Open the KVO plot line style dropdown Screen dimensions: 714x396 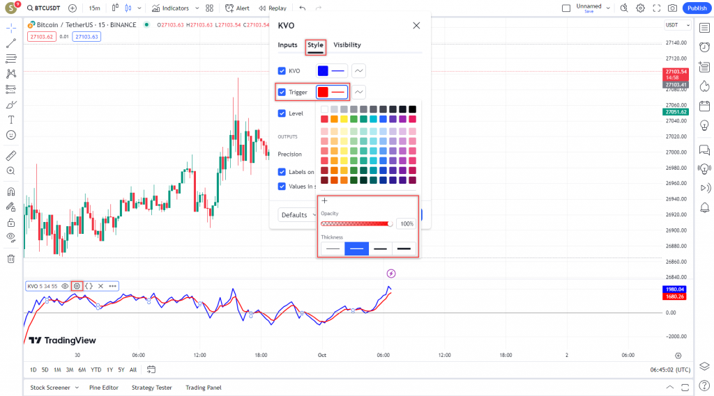point(359,71)
